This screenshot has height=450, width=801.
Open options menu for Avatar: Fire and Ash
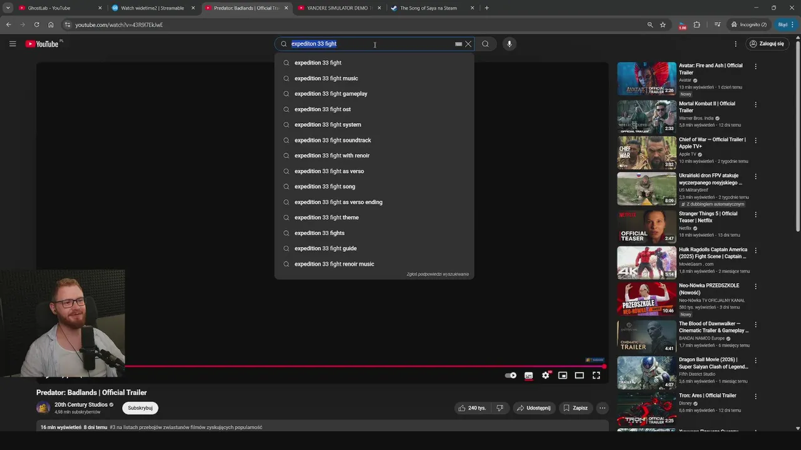point(755,66)
